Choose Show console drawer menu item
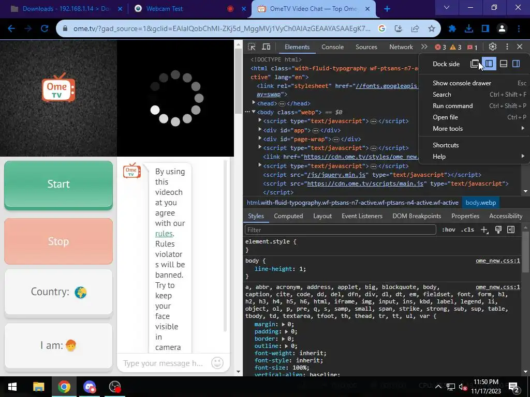 click(x=474, y=83)
